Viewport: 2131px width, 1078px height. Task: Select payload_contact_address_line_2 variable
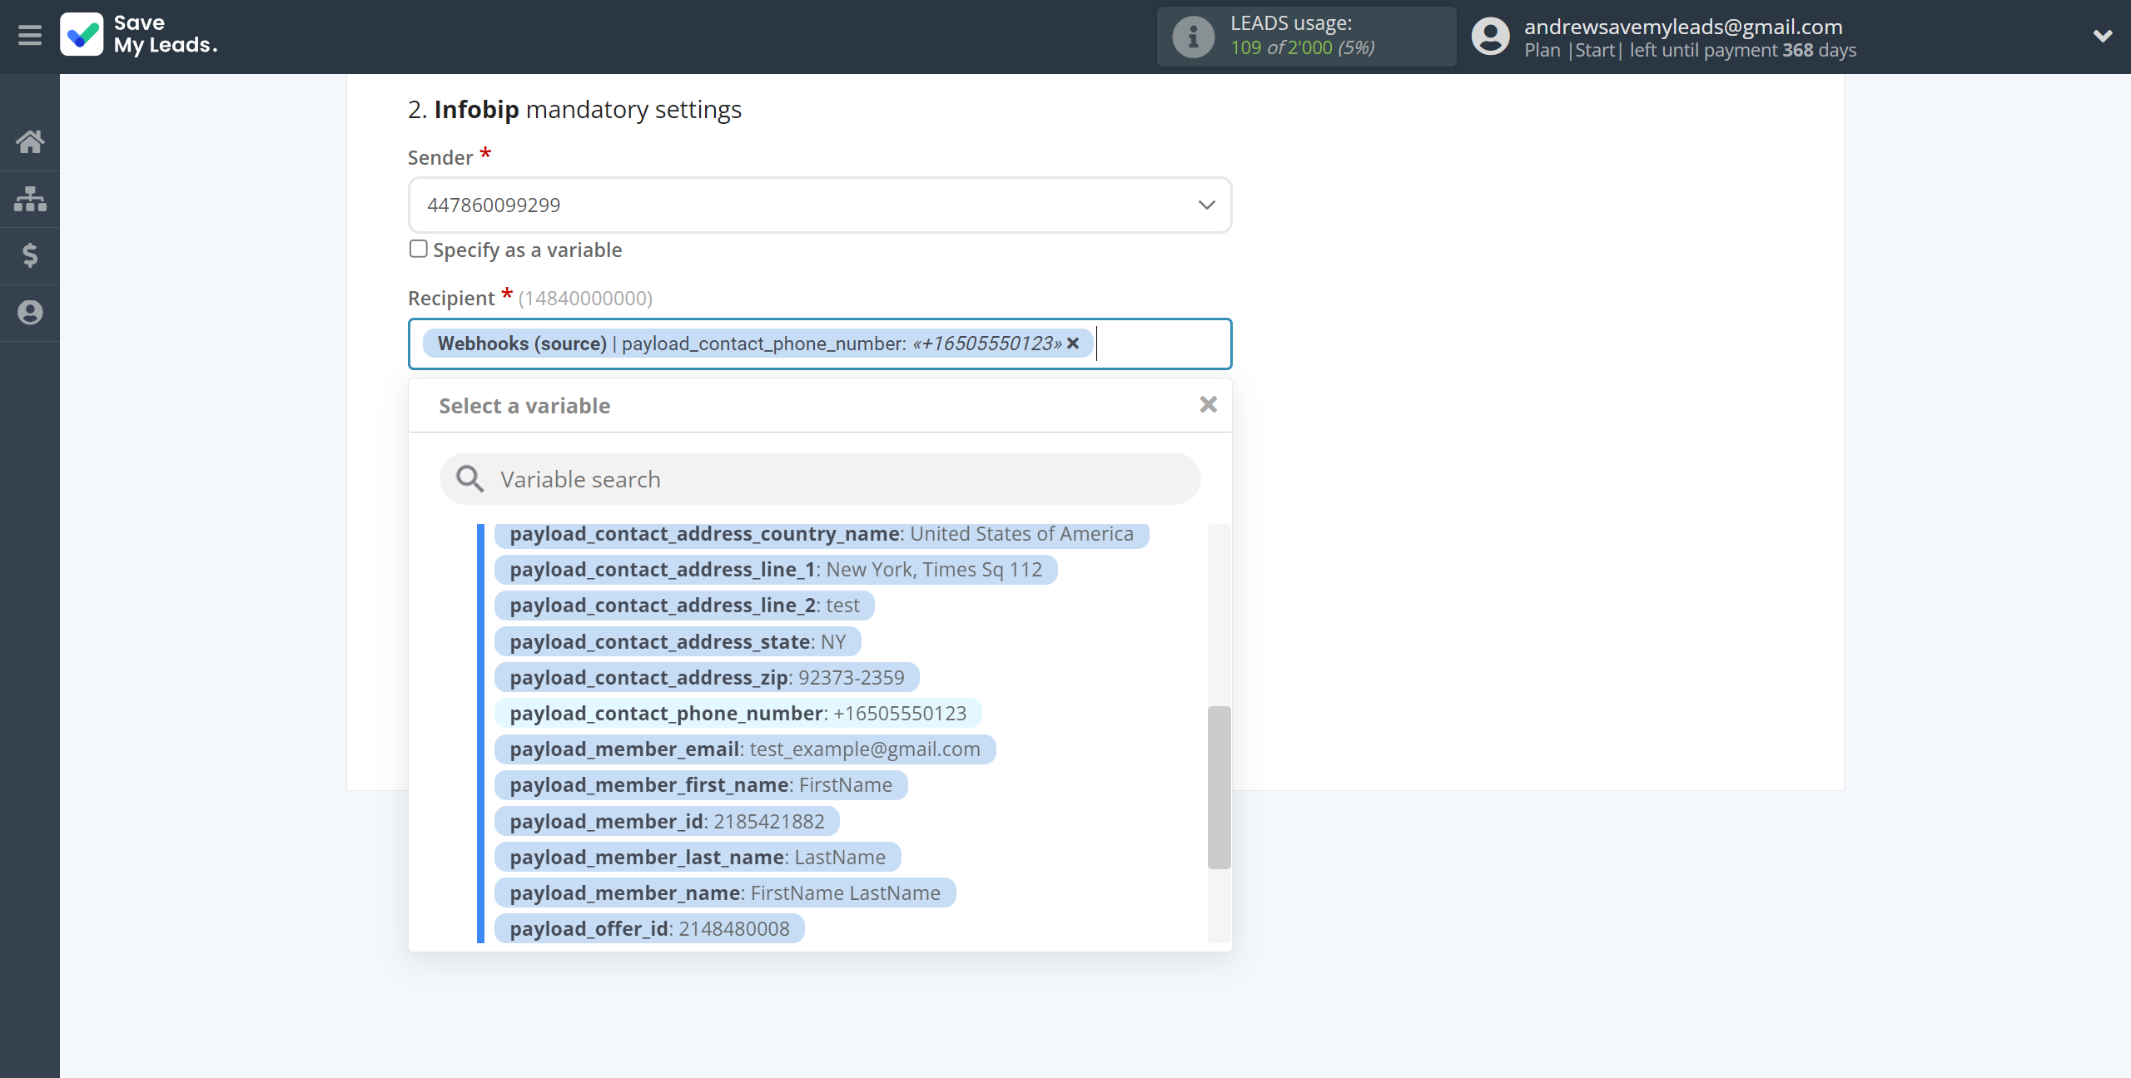pos(684,606)
